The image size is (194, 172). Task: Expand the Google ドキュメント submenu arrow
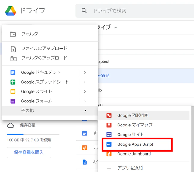(x=85, y=73)
